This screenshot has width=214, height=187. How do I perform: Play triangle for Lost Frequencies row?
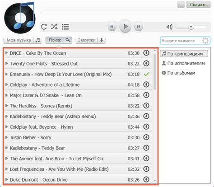7,169
